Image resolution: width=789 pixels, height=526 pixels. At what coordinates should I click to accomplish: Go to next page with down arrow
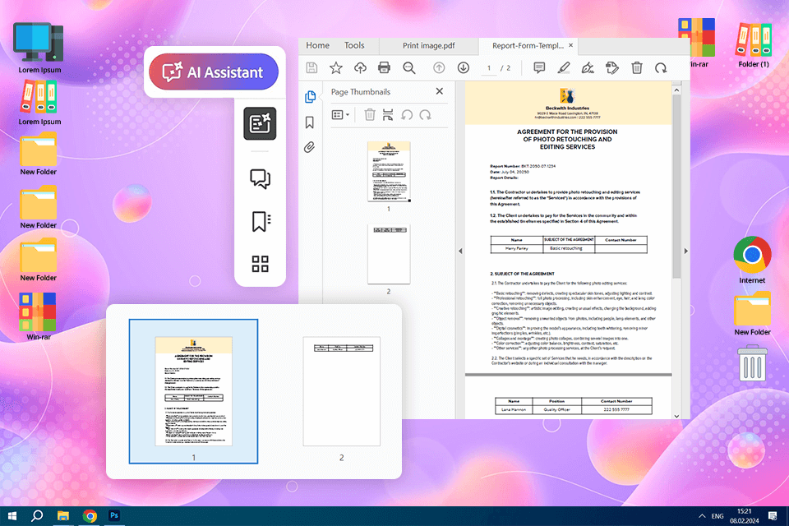[x=463, y=68]
